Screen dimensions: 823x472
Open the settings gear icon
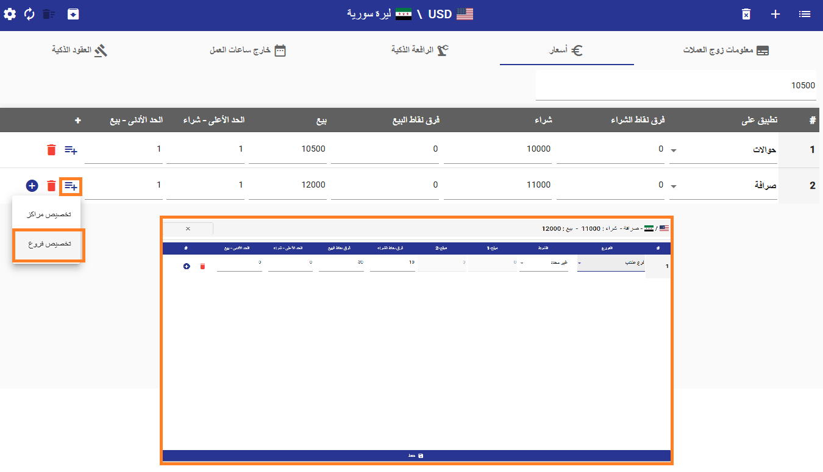click(10, 14)
